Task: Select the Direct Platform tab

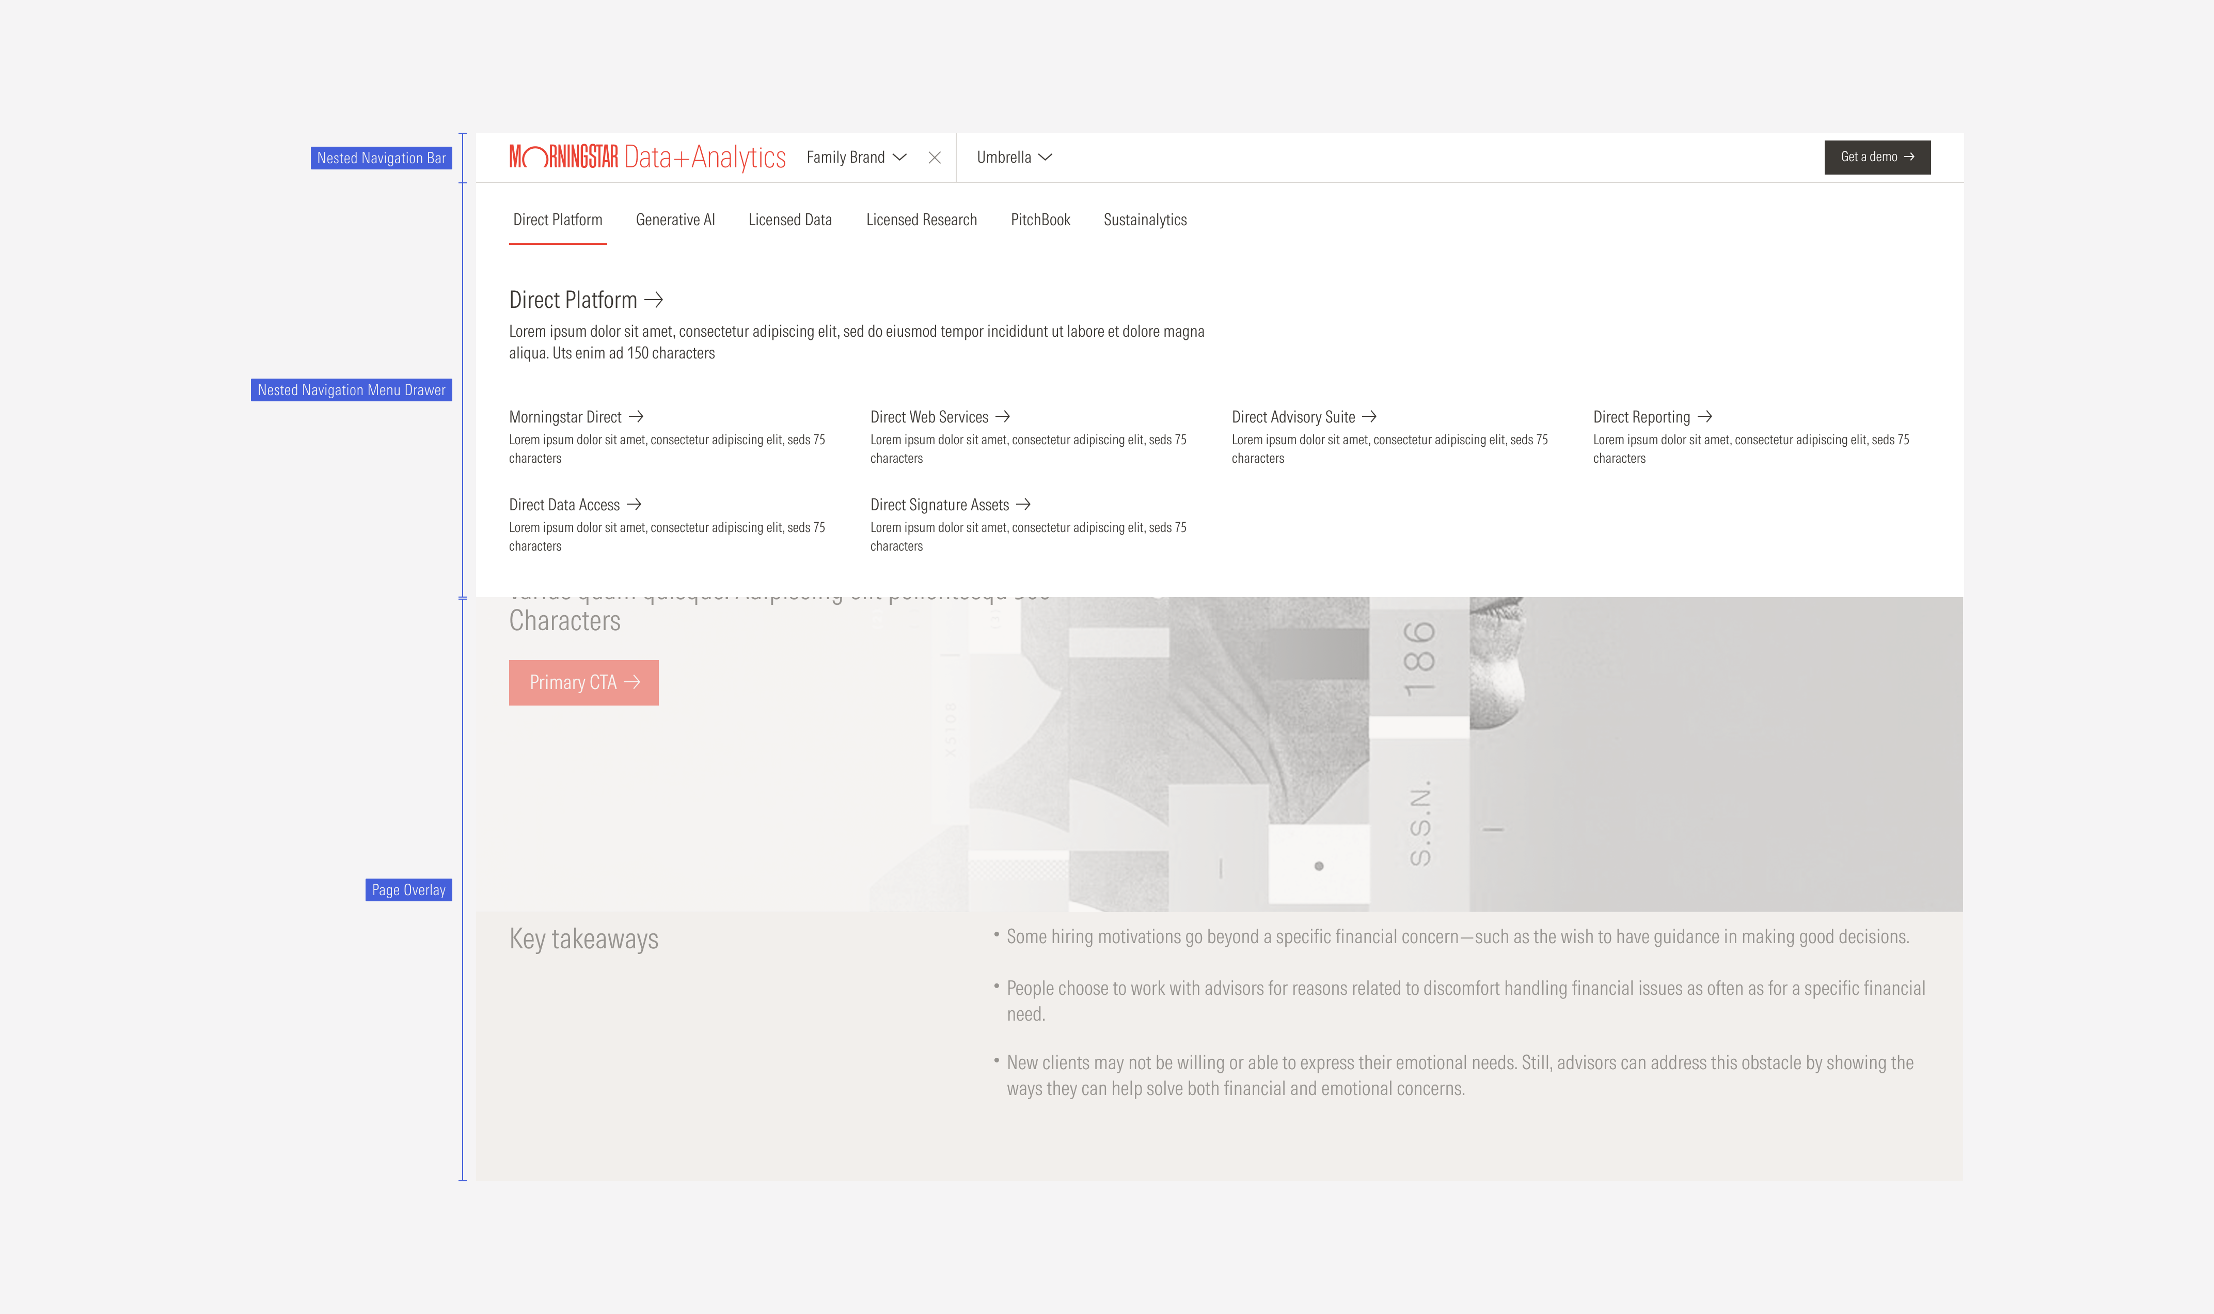Action: point(558,220)
